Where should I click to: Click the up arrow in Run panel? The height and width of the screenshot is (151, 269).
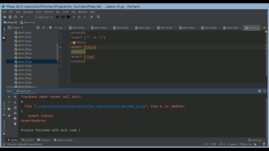(15, 97)
